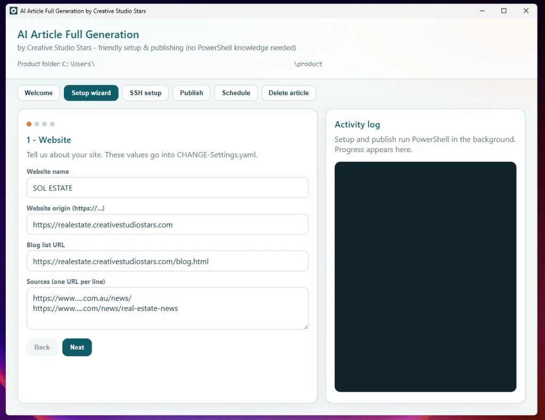Minimize the application window

(482, 11)
